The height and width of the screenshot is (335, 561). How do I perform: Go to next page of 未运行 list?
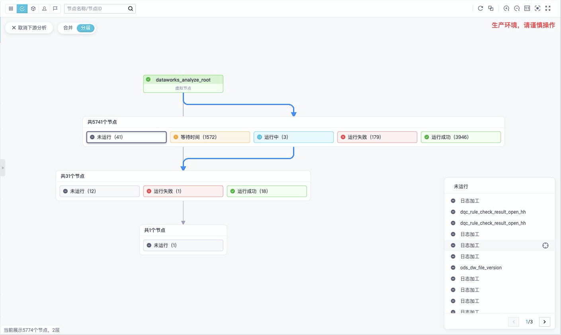tap(544, 321)
